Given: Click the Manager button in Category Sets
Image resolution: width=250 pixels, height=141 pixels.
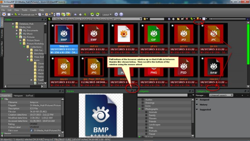Looking at the screenshot, I should (x=200, y=95).
